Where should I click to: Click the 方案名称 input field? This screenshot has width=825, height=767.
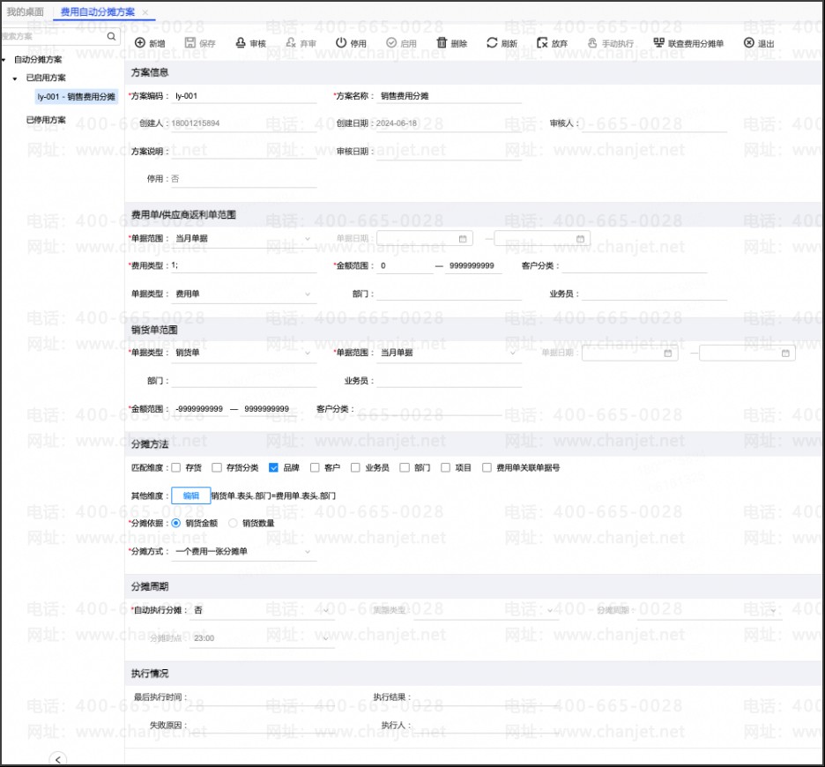click(x=450, y=96)
